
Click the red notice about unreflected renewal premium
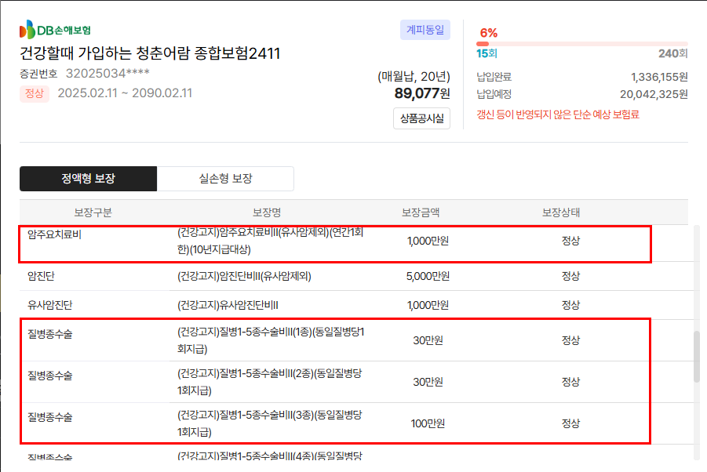[x=558, y=114]
